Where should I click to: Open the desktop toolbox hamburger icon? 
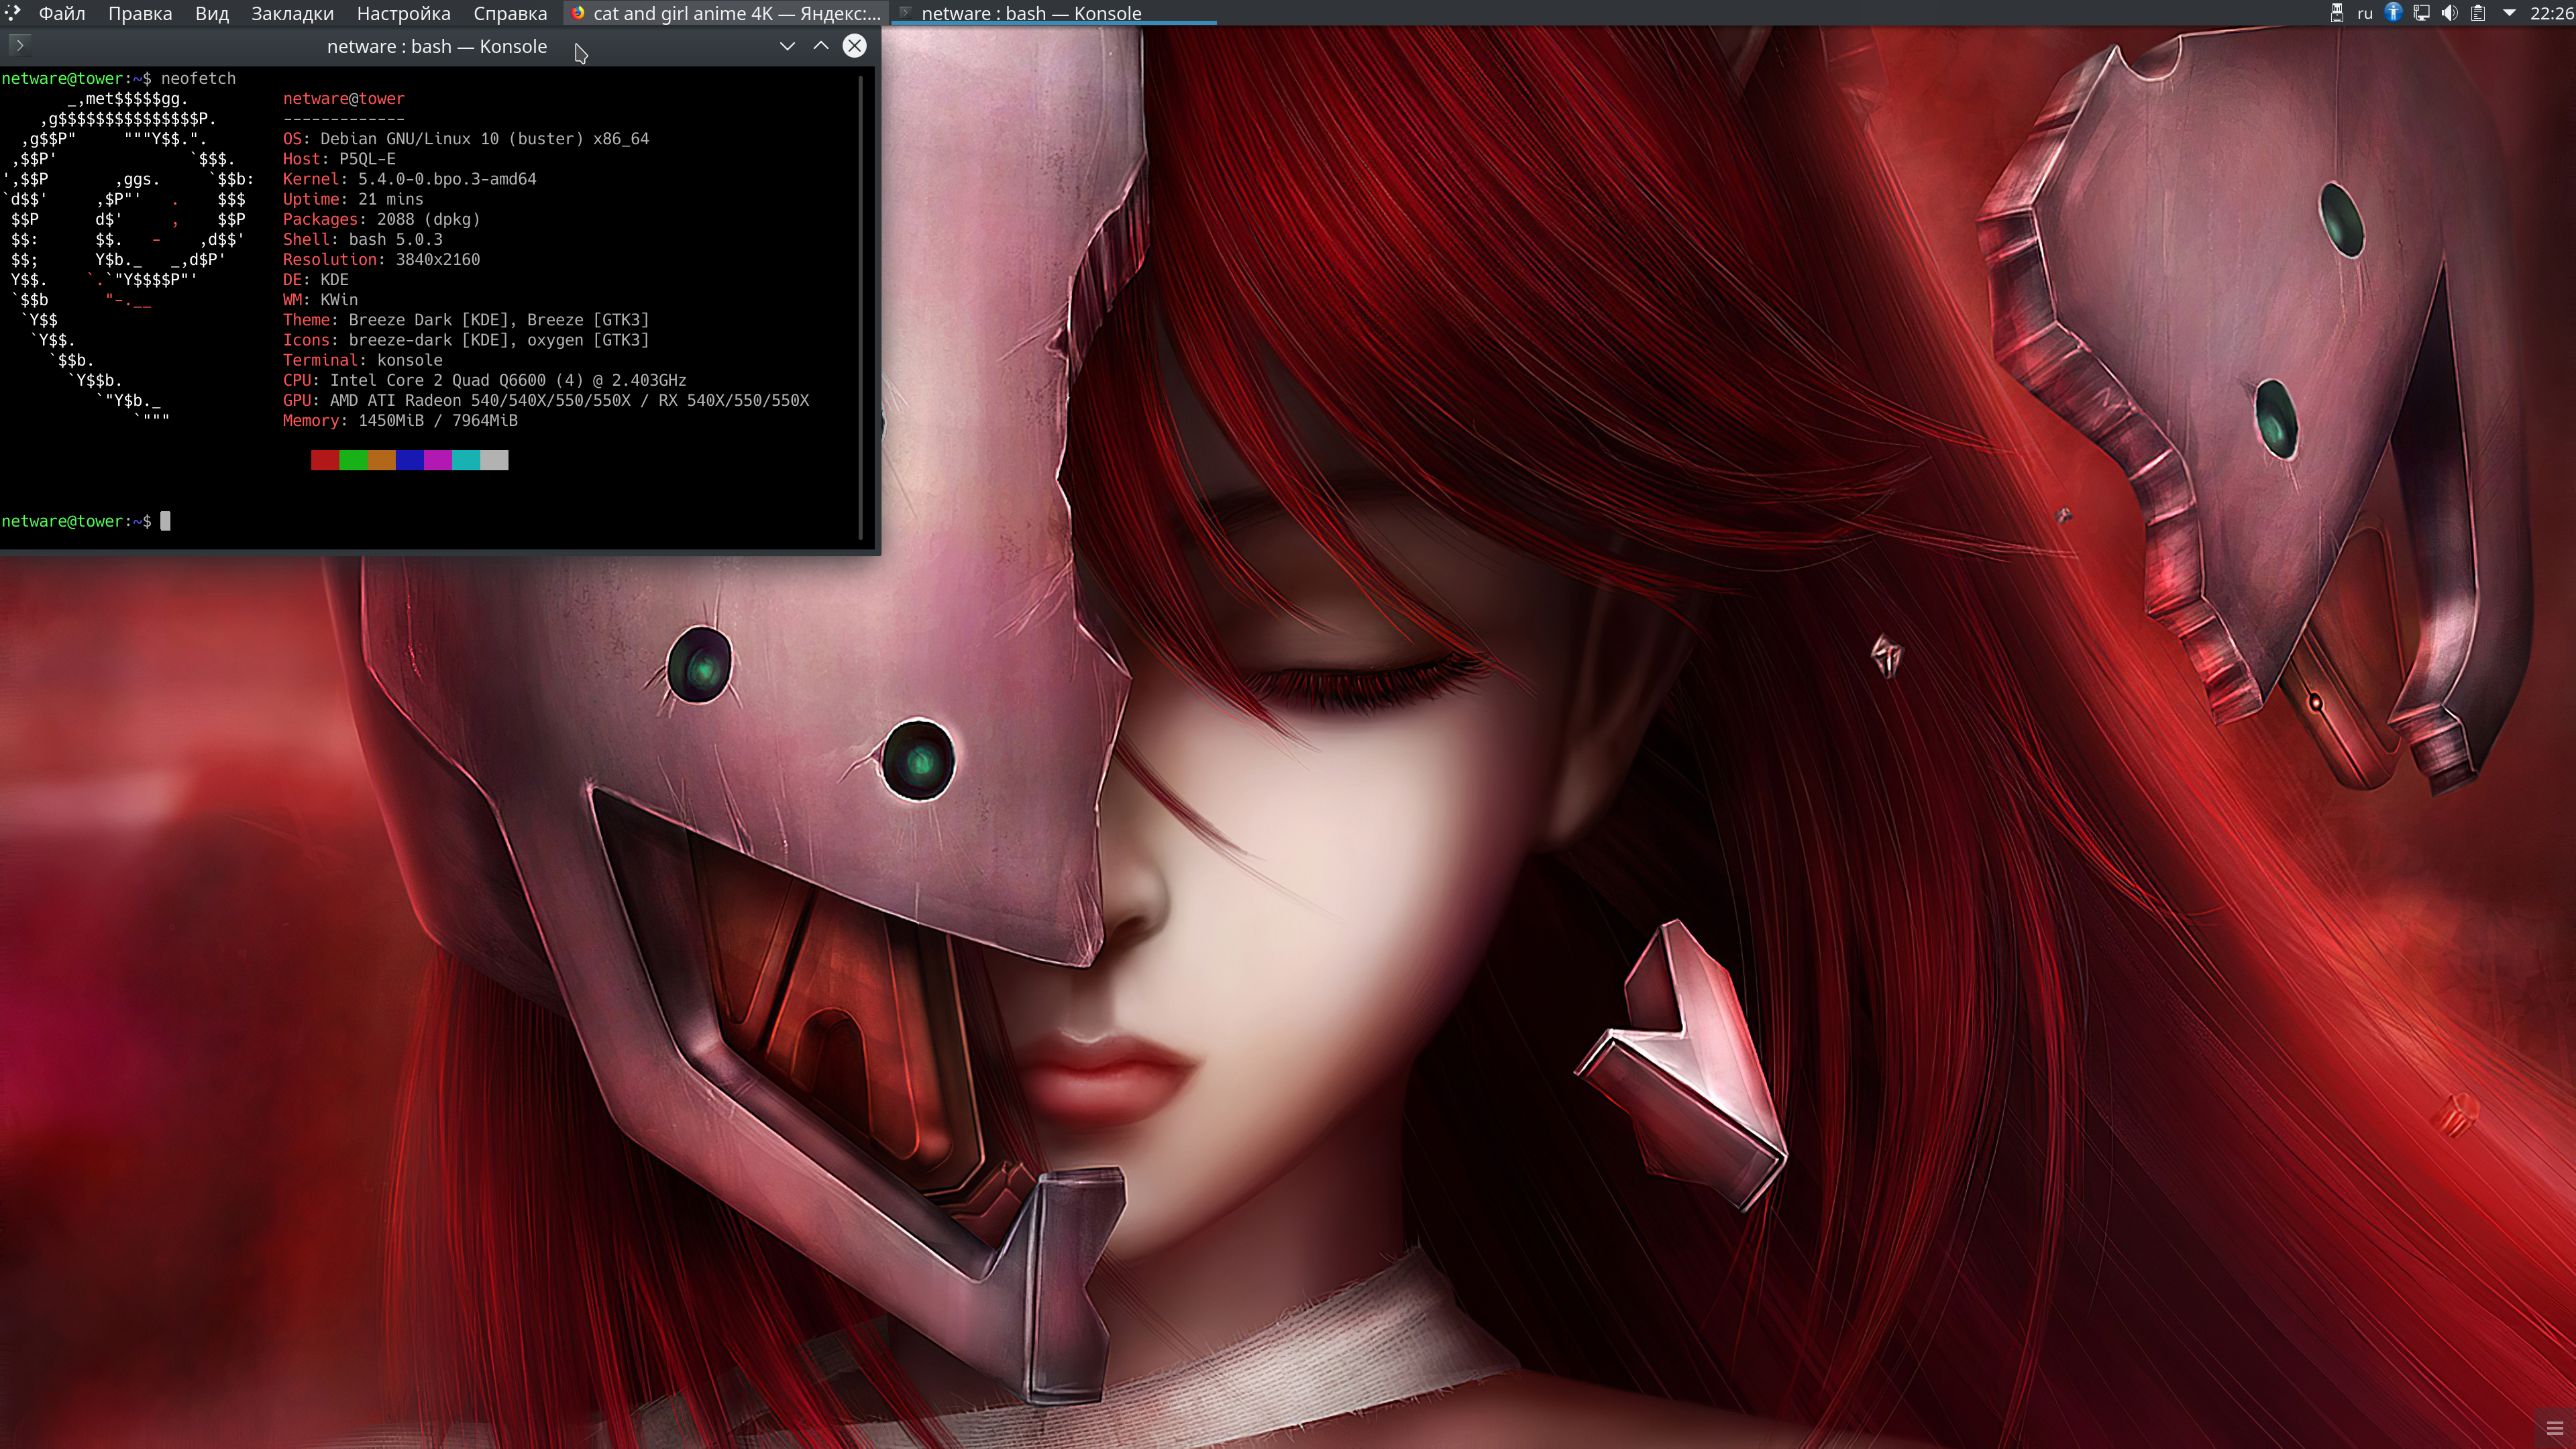2555,1428
